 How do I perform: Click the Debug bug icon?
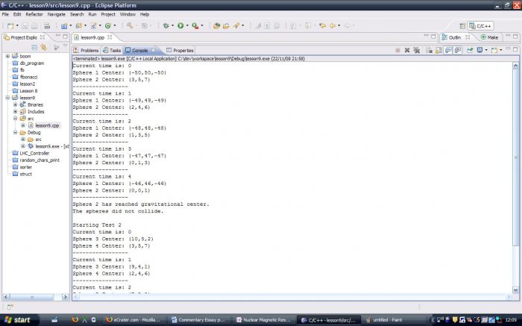point(166,25)
